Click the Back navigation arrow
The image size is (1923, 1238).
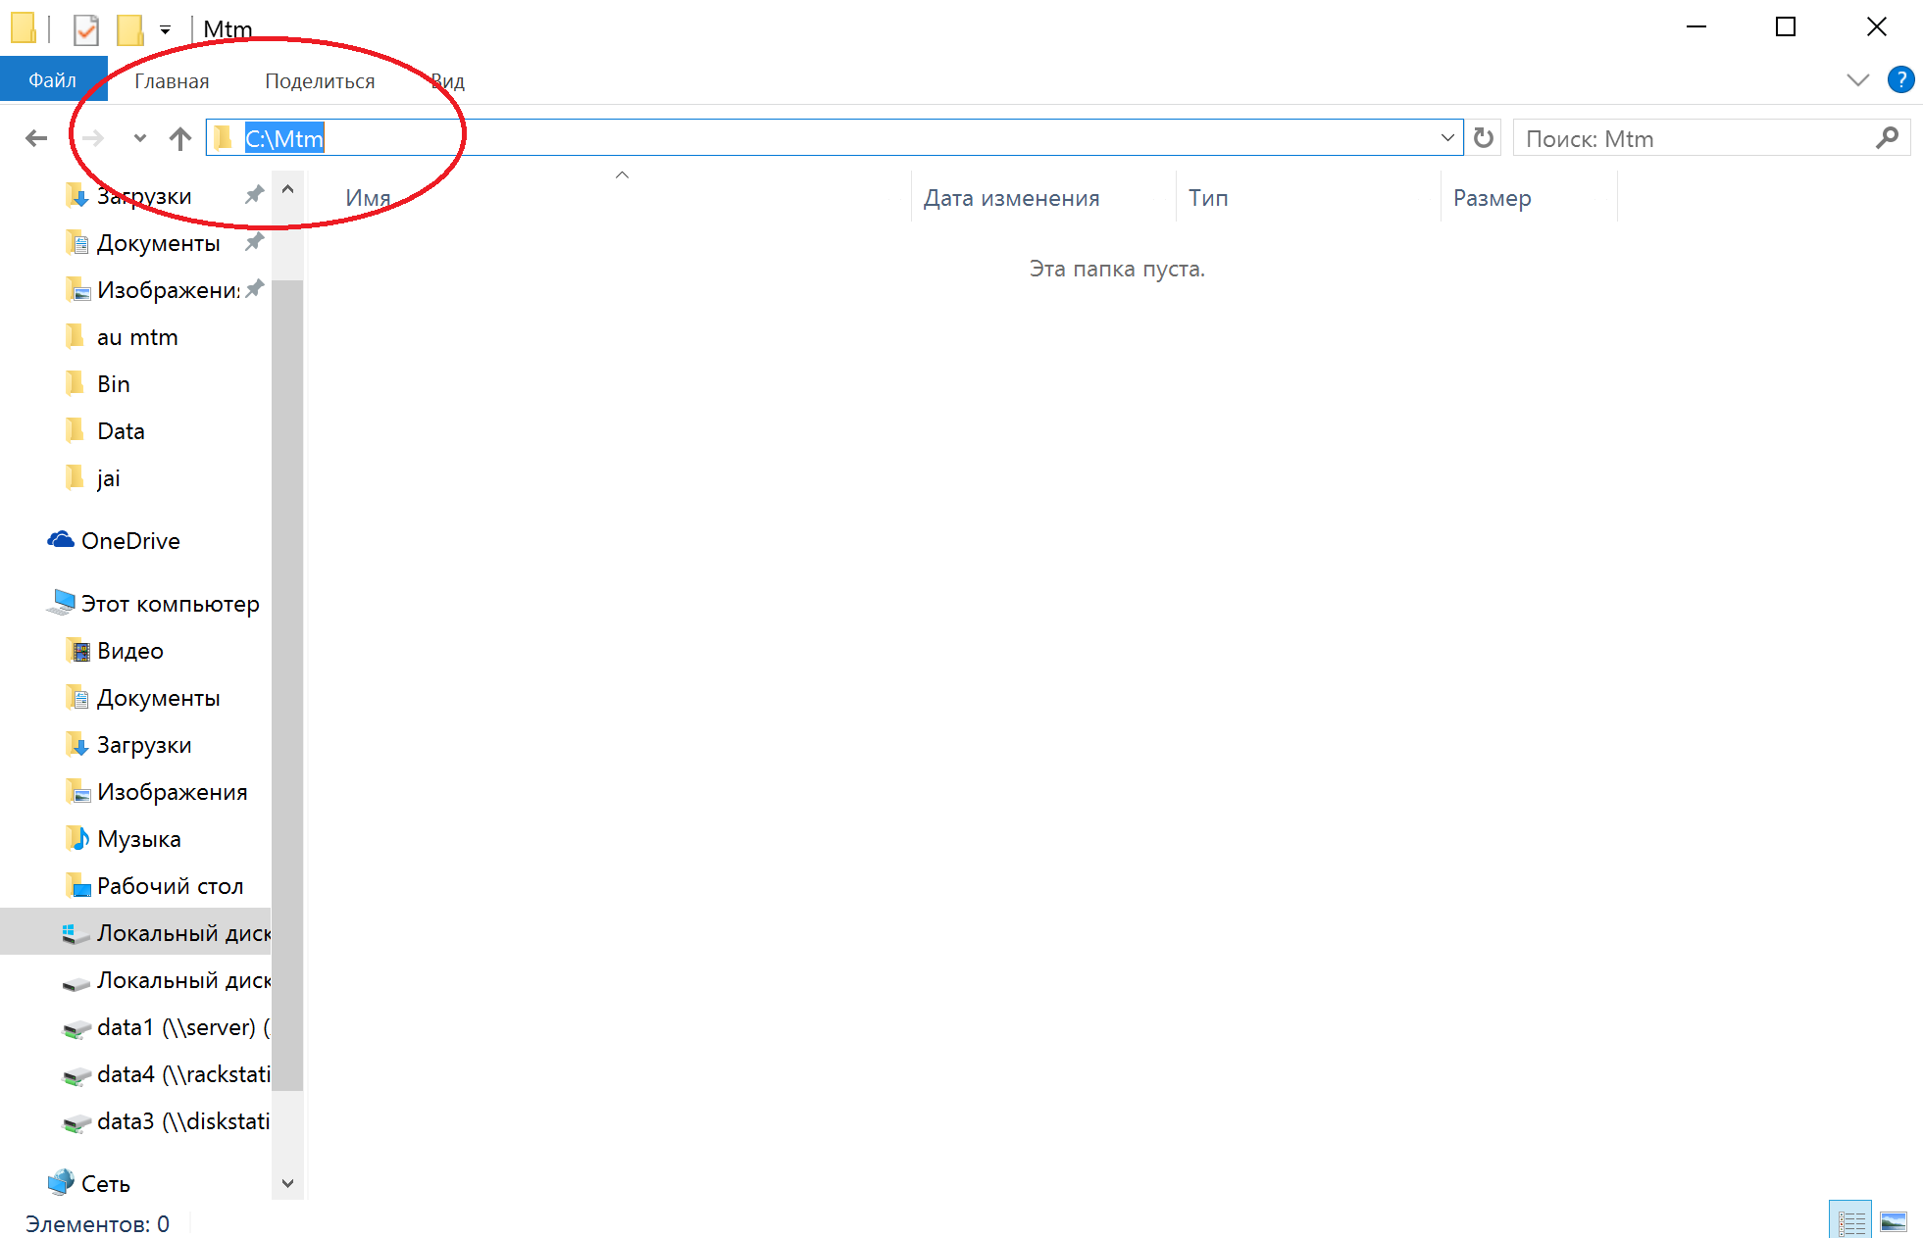coord(36,138)
